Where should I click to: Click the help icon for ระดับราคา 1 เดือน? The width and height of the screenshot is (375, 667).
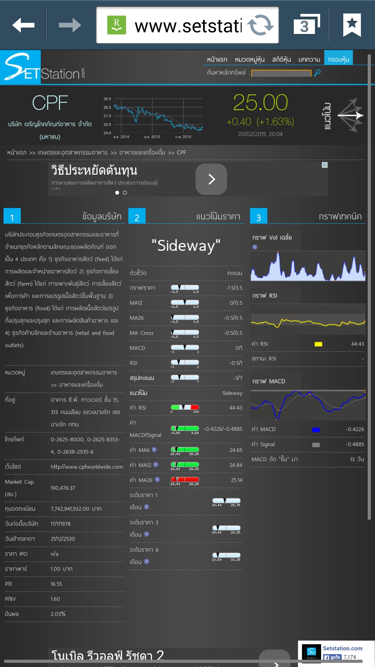(x=147, y=507)
